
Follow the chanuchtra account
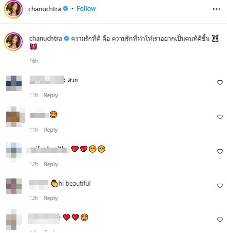pos(86,9)
